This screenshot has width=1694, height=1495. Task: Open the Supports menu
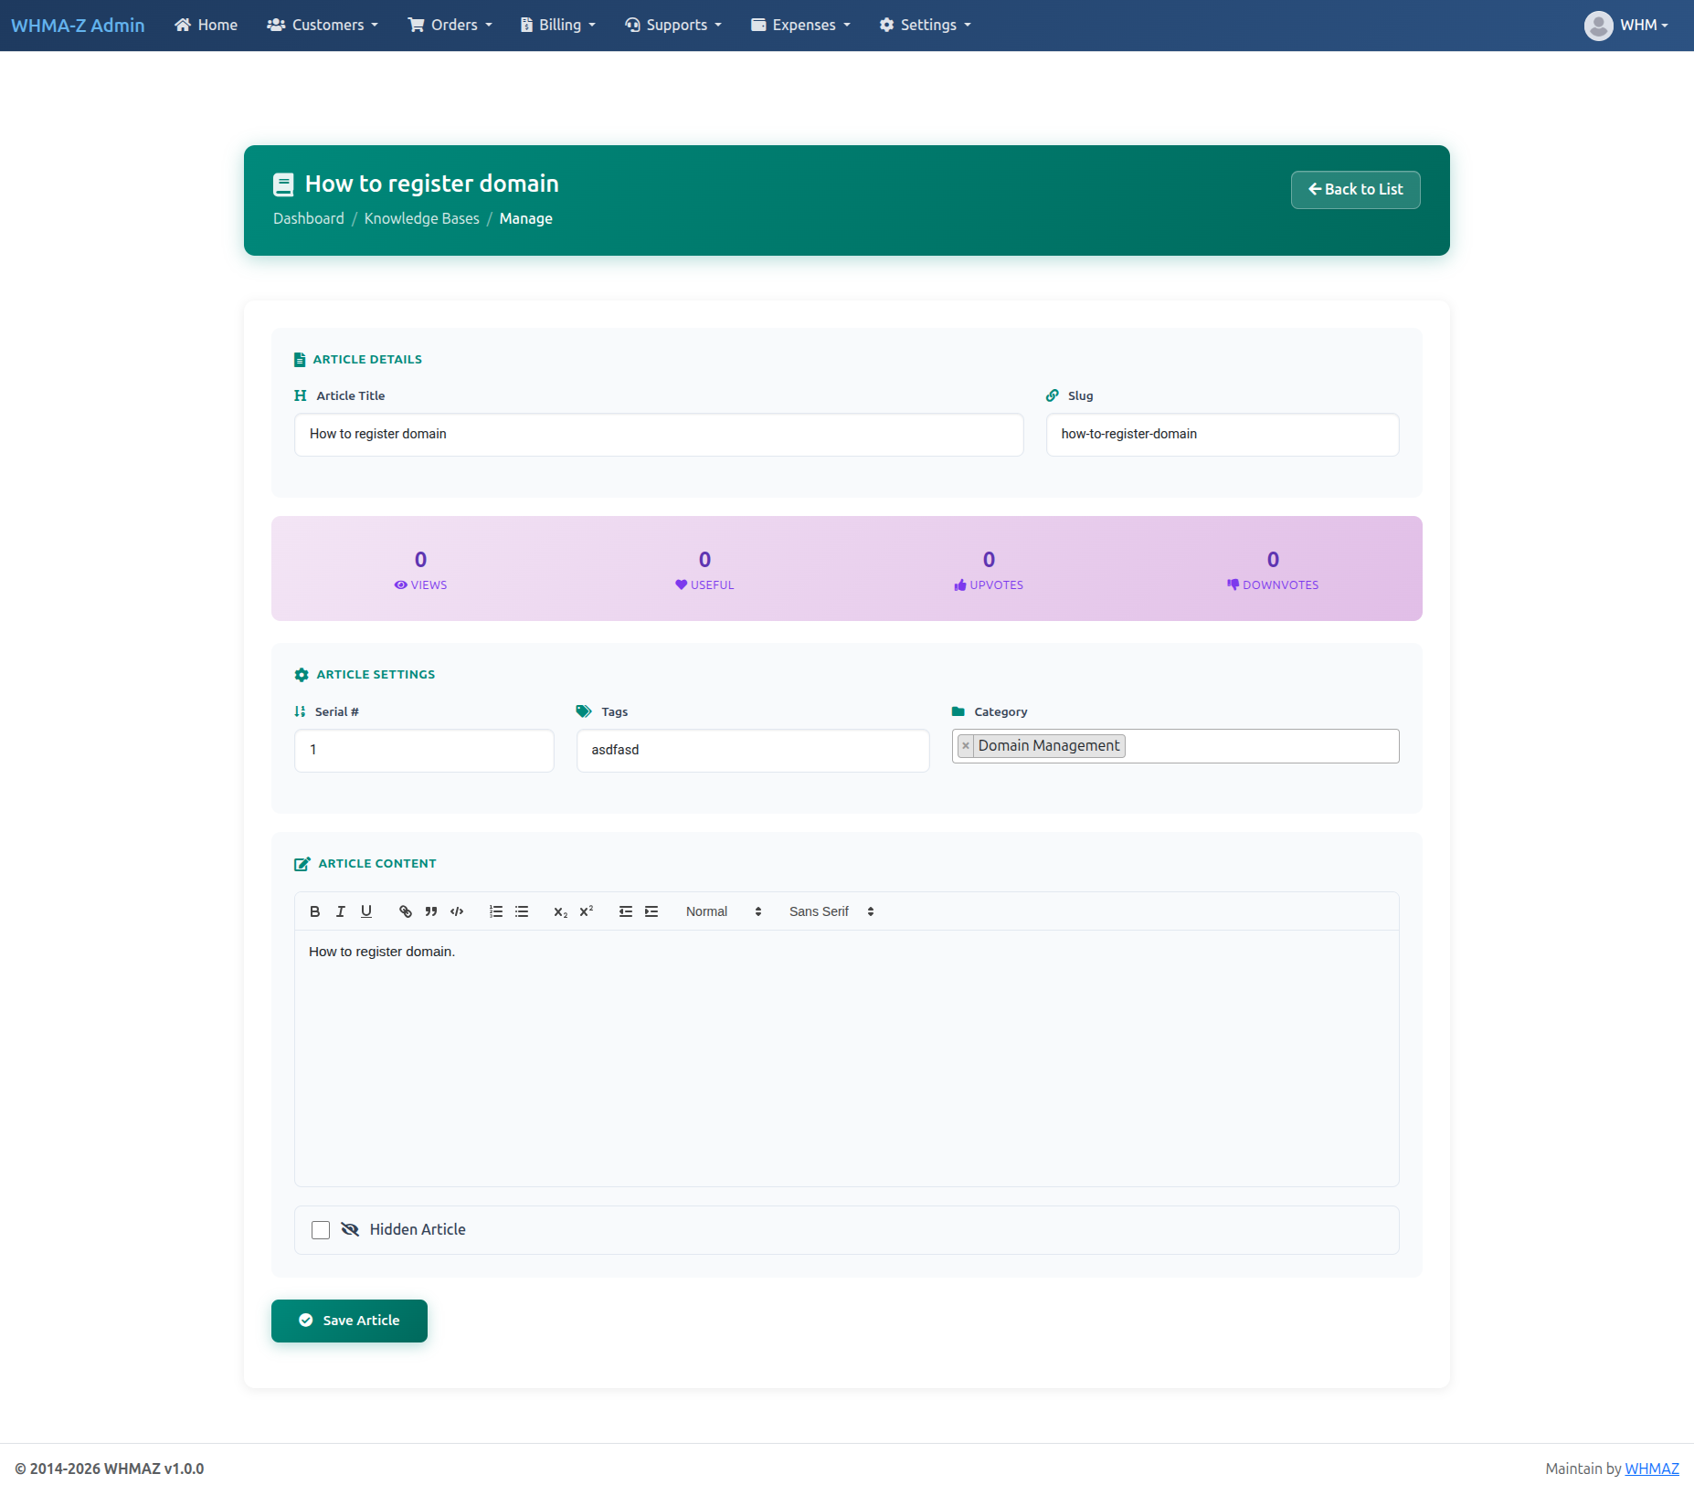(x=672, y=25)
